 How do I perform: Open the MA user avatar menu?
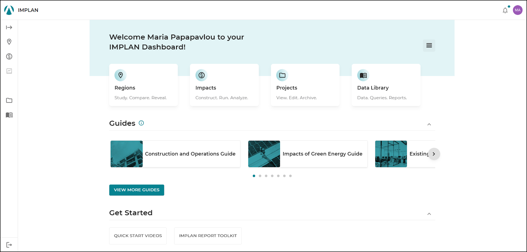pos(517,10)
